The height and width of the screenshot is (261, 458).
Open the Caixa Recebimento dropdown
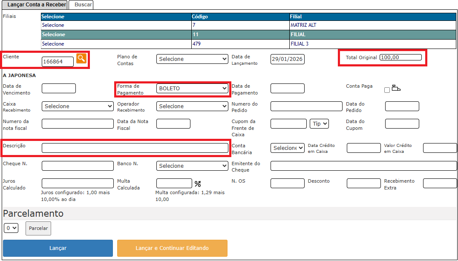78,106
